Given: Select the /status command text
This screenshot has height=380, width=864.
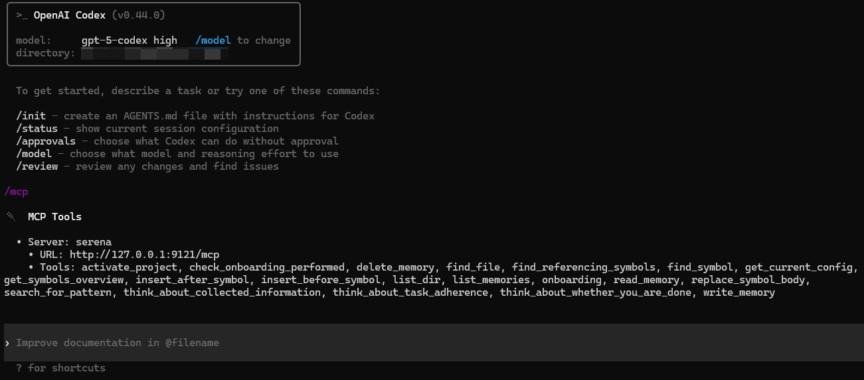Looking at the screenshot, I should 37,129.
